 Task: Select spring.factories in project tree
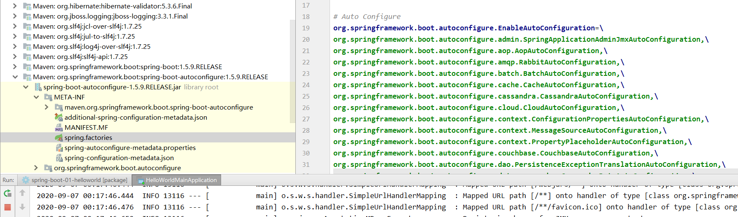tap(88, 137)
